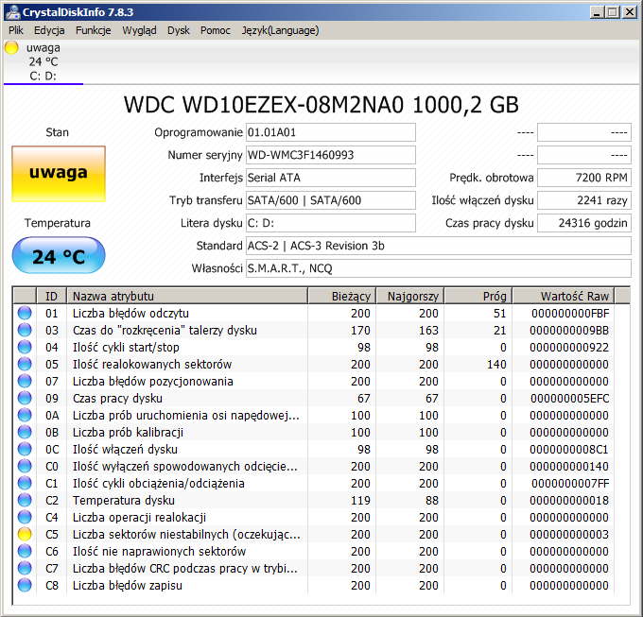Click the Własności field S.M.A.R.T., NCQ
The image size is (643, 617).
click(x=439, y=268)
